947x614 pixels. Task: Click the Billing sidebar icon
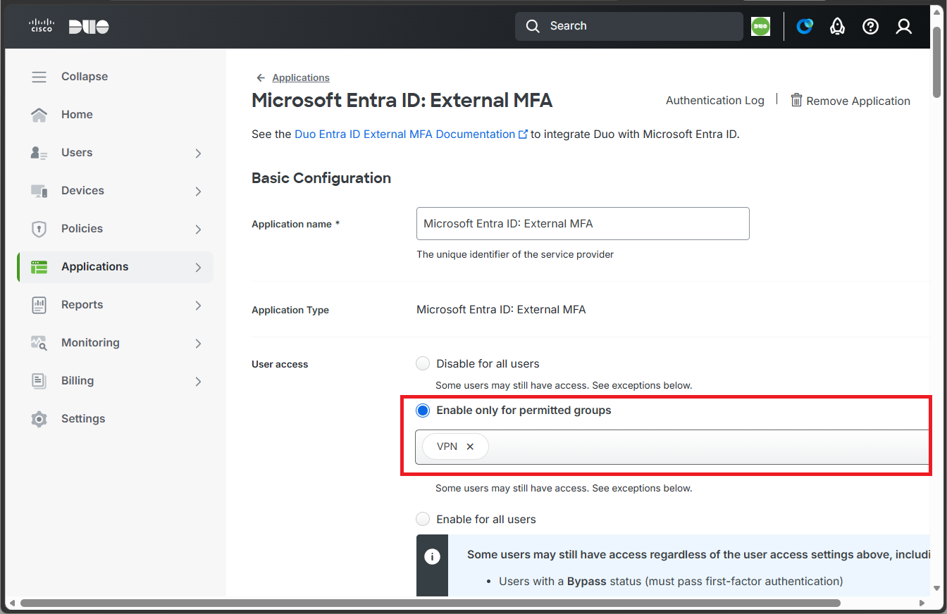click(39, 381)
